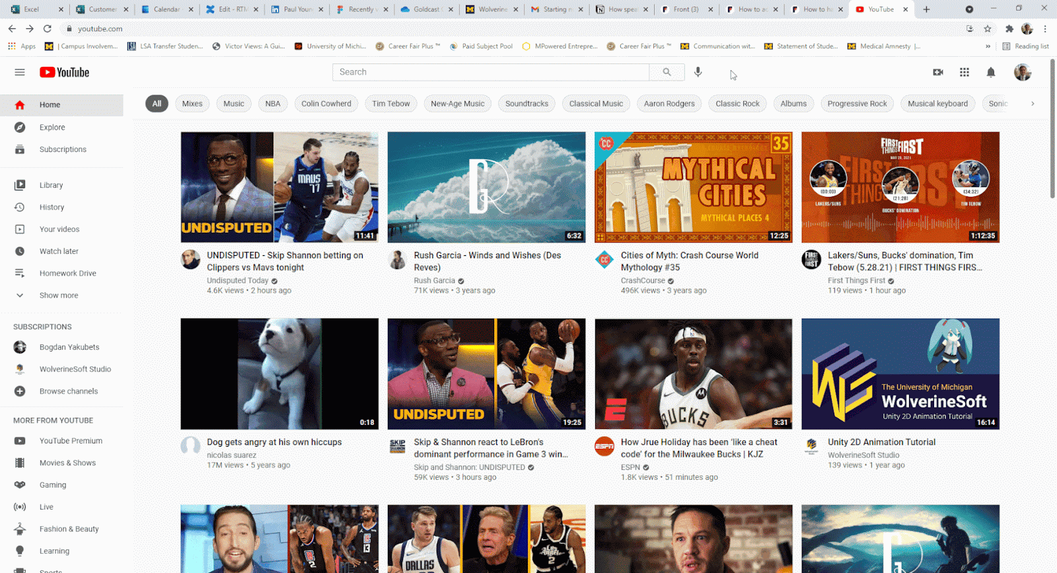Image resolution: width=1057 pixels, height=573 pixels.
Task: Open Watch later playlist
Action: pos(61,251)
